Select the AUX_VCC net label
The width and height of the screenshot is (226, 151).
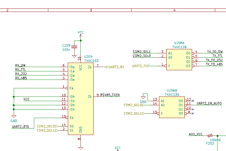coord(196,134)
